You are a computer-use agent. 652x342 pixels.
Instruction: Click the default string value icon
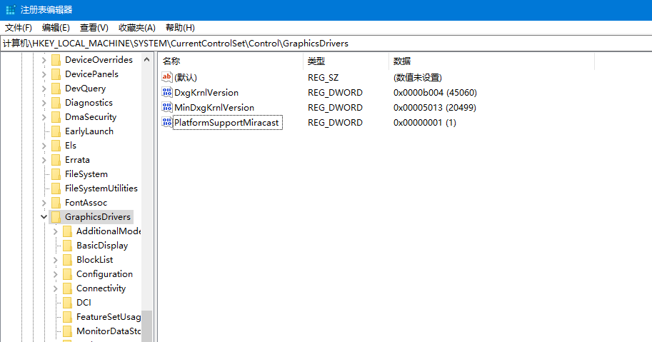168,77
